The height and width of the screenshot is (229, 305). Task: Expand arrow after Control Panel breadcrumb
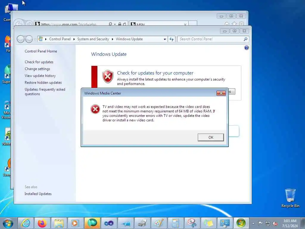(74, 39)
